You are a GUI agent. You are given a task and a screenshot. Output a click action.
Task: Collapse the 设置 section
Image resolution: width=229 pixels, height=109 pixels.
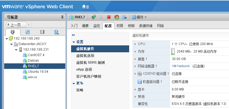[74, 42]
